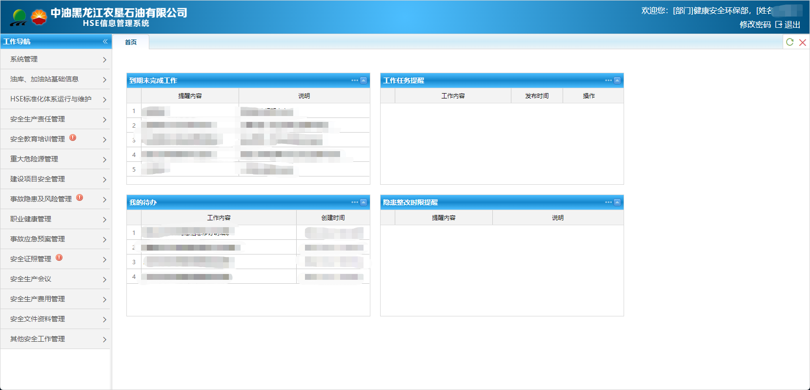The height and width of the screenshot is (390, 810).
Task: Open 油库、加油站基础信息 navigation item
Action: 55,79
